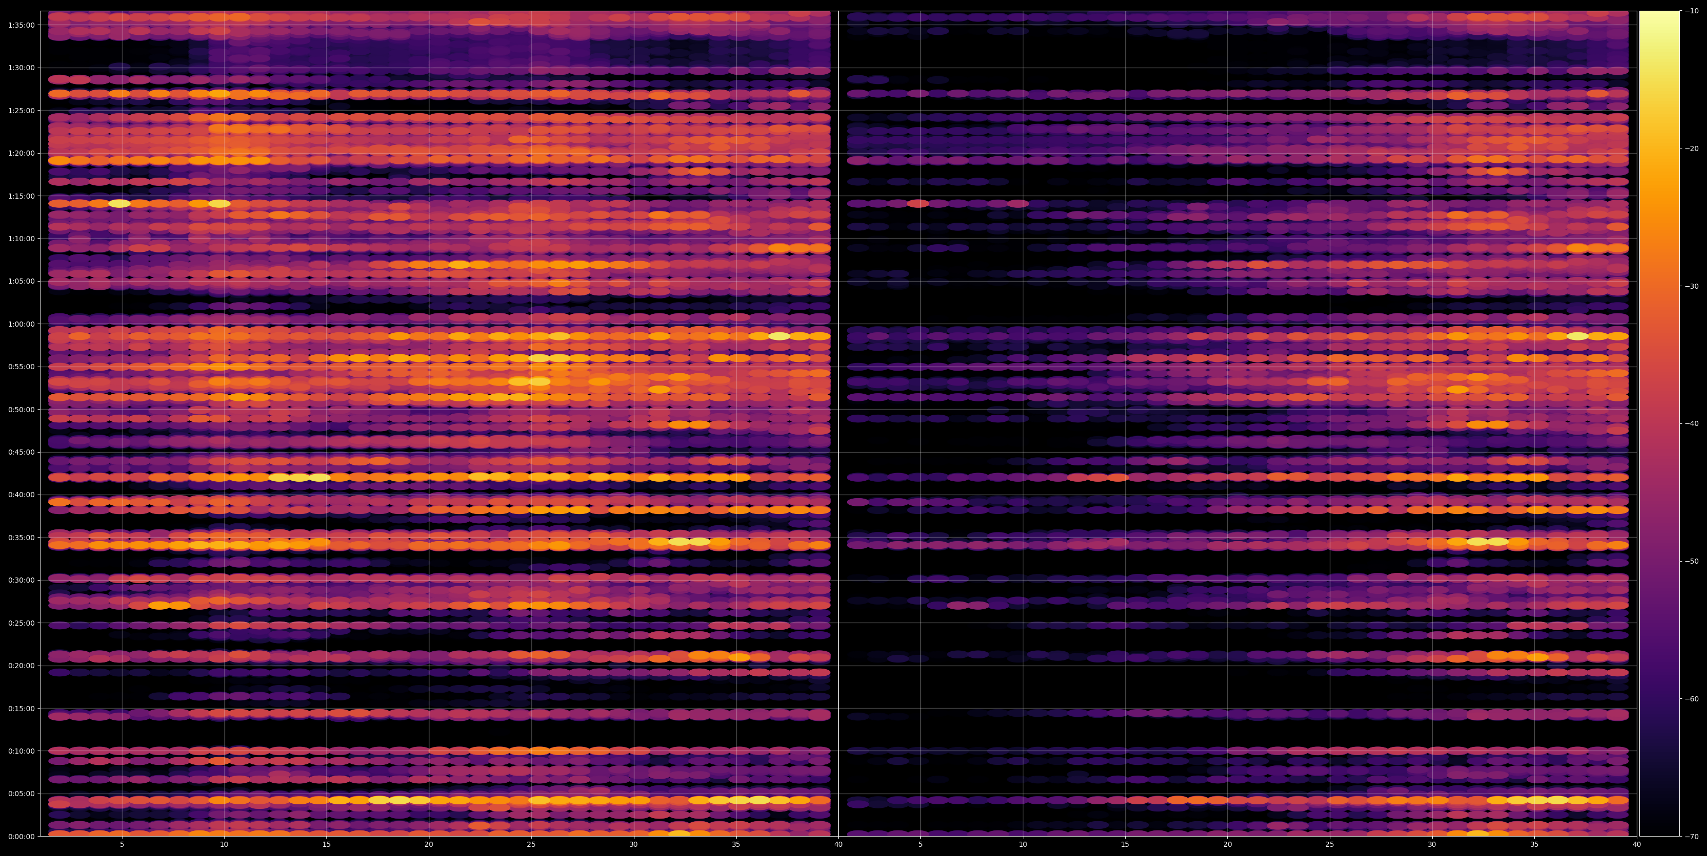Click the 0:45:00 time label
This screenshot has height=856, width=1707.
point(22,452)
